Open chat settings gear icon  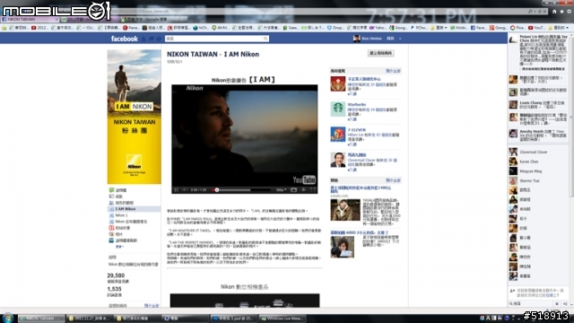557,303
